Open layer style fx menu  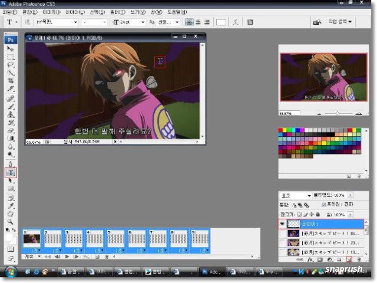click(310, 259)
